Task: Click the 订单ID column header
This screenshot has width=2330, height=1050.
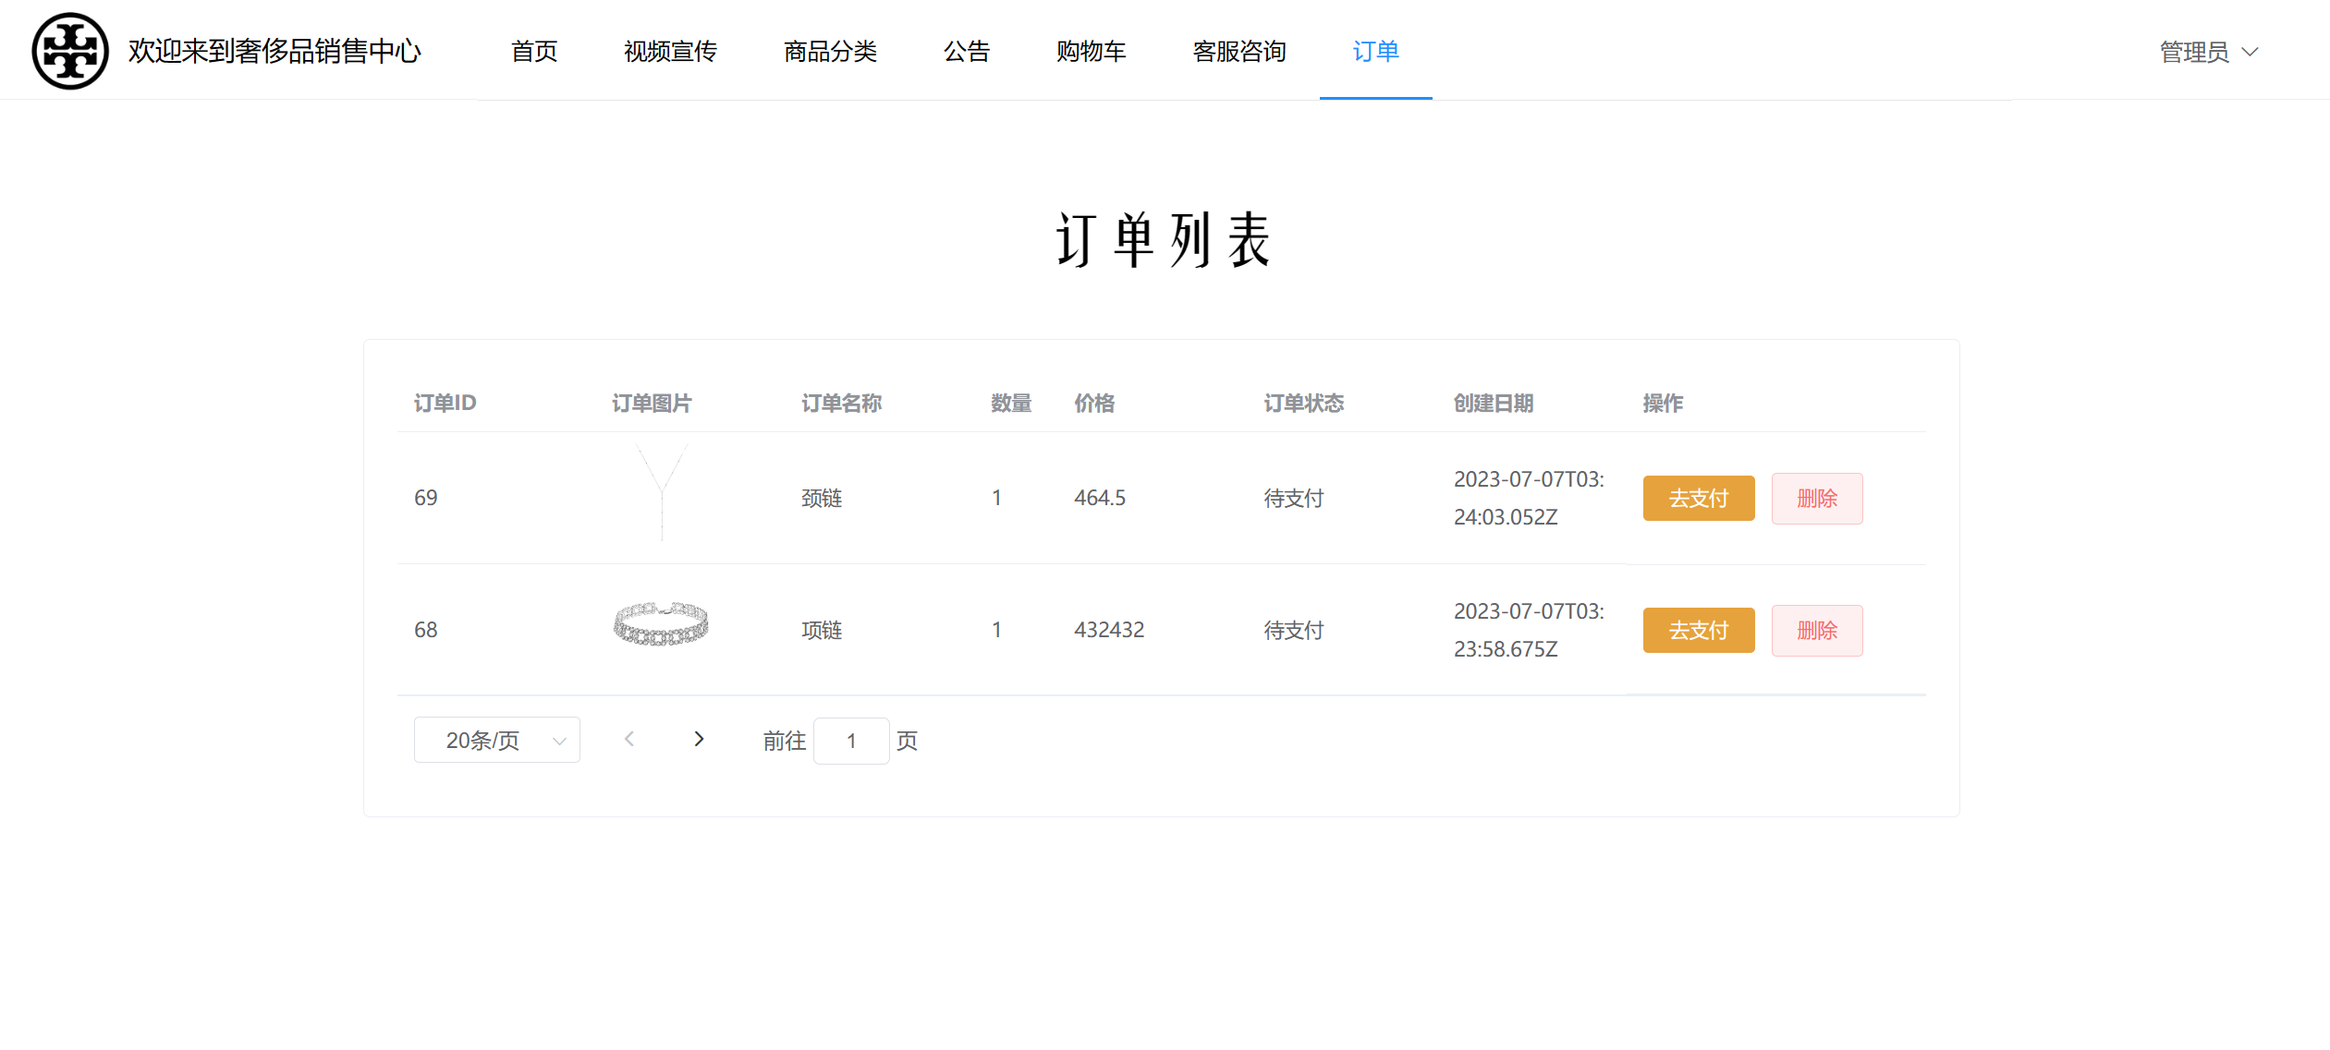Action: coord(445,404)
